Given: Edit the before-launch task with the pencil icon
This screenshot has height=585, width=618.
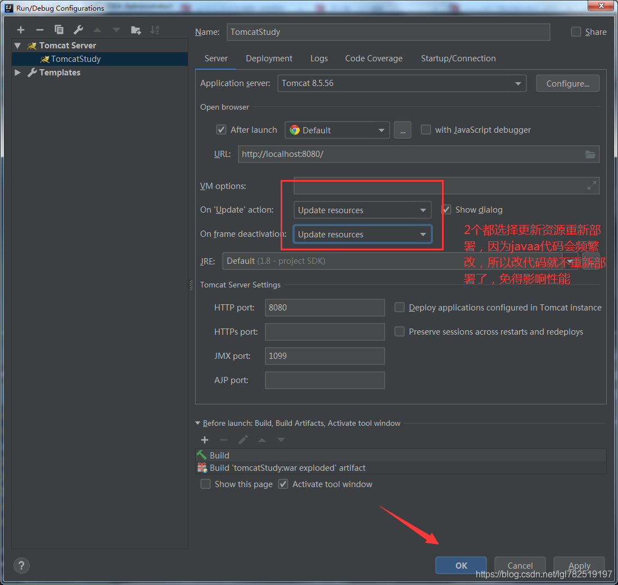Looking at the screenshot, I should [243, 440].
